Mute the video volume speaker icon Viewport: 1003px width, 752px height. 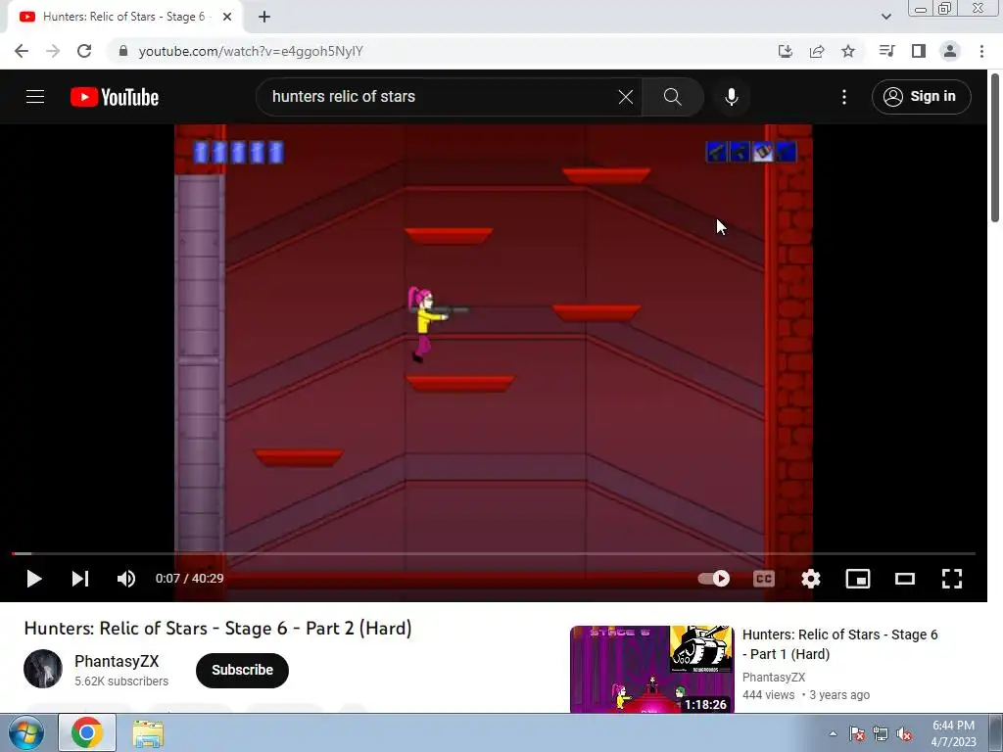(x=126, y=579)
